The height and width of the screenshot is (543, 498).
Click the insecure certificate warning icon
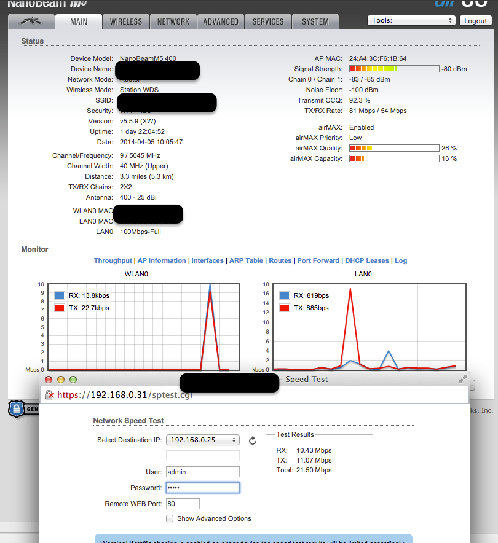pos(50,395)
